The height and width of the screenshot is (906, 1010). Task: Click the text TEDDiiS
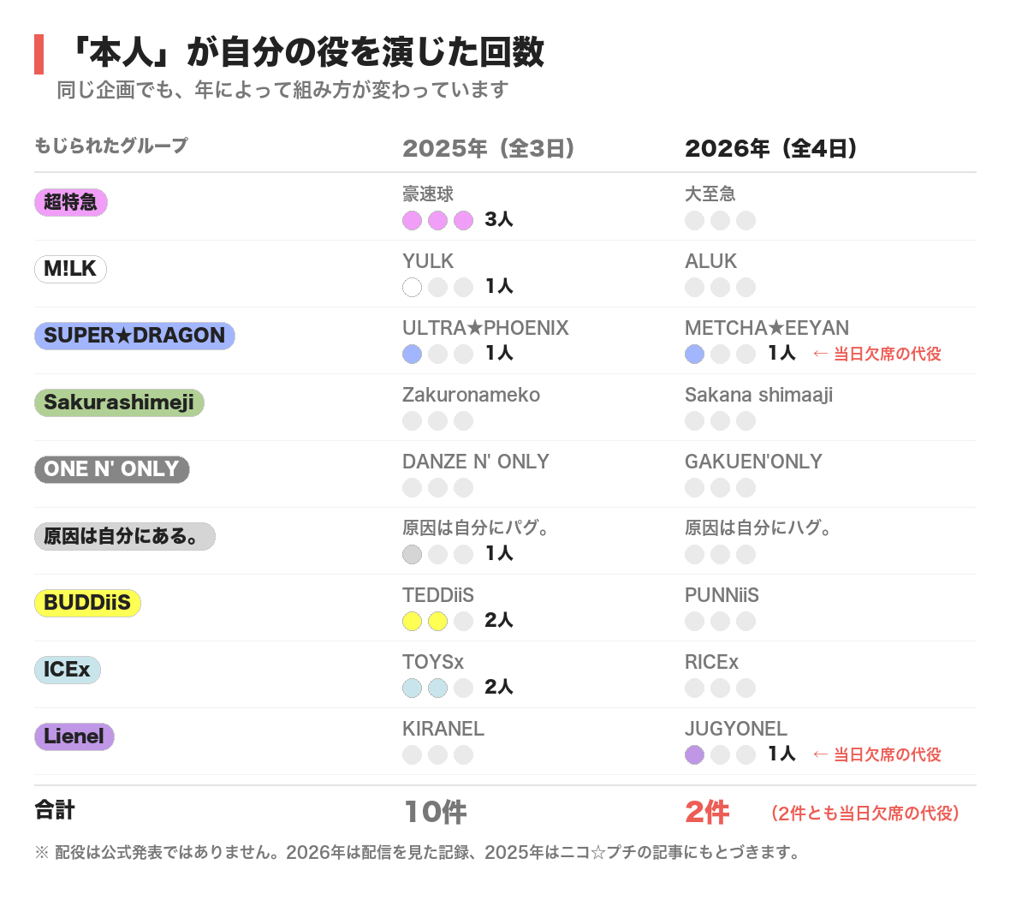coord(438,595)
